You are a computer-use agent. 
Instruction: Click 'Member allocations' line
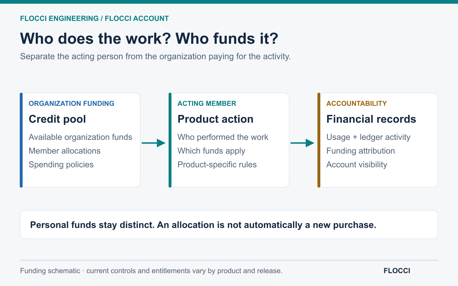[x=65, y=151]
